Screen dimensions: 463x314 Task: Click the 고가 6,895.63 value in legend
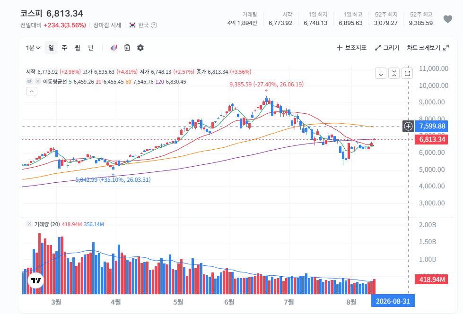coord(104,72)
